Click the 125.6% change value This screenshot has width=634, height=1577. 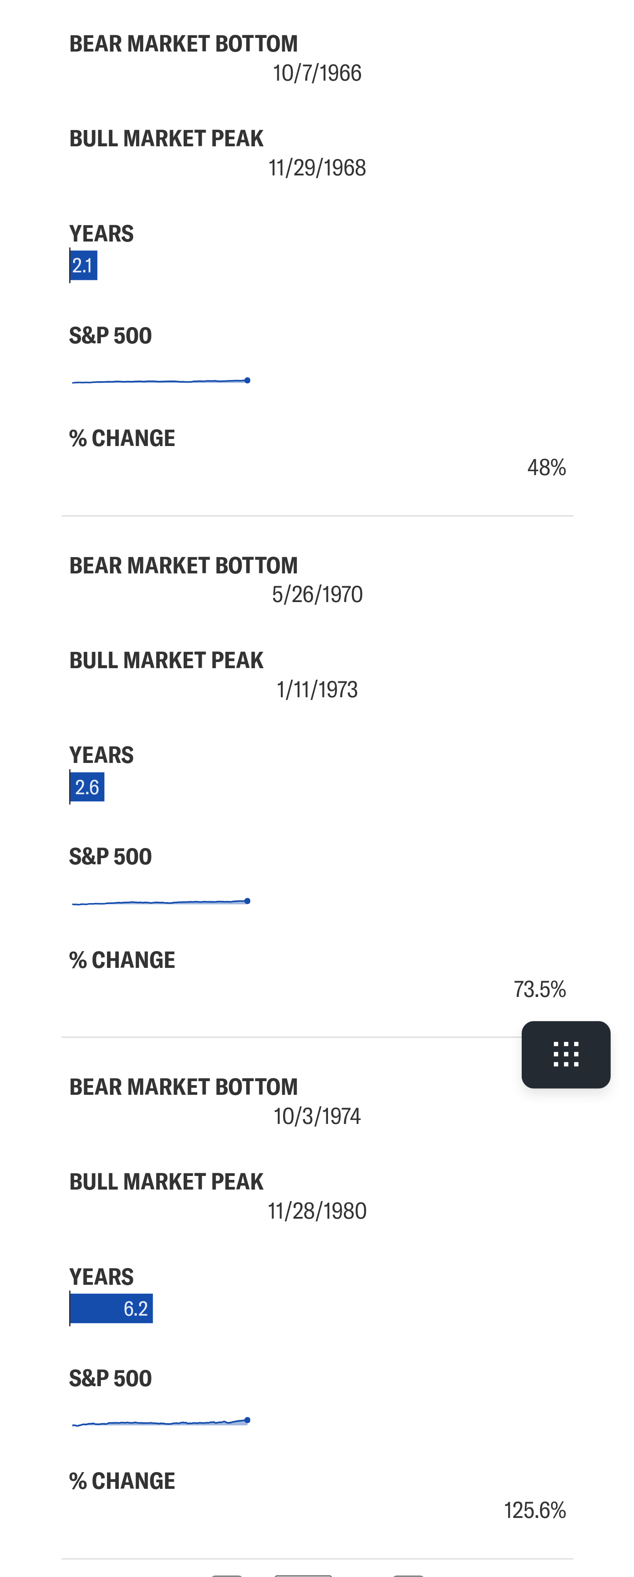point(535,1510)
